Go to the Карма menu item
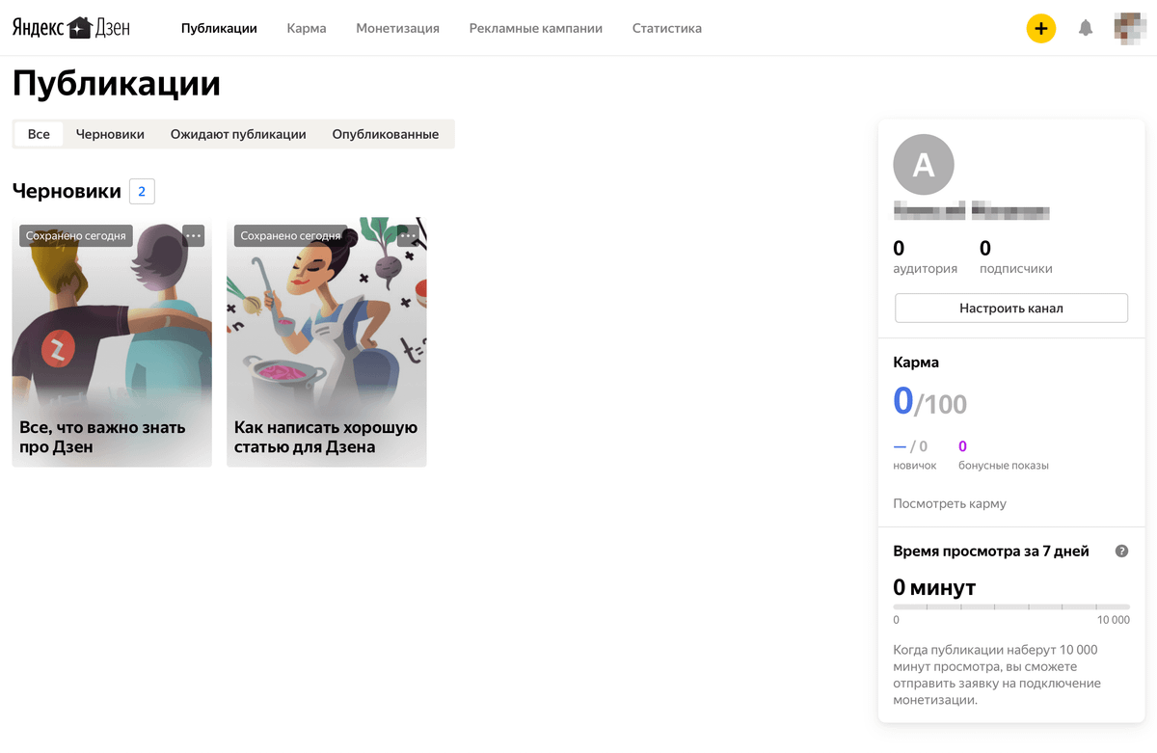Screen dimensions: 1157x753 point(307,28)
